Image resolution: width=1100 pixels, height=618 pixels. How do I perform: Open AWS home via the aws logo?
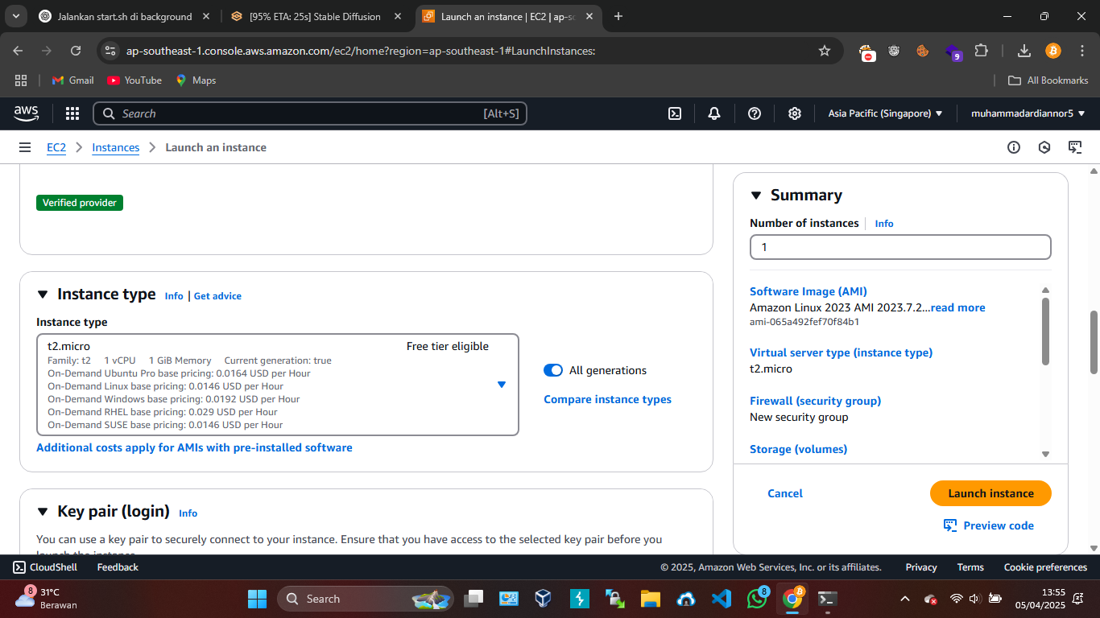pos(26,113)
